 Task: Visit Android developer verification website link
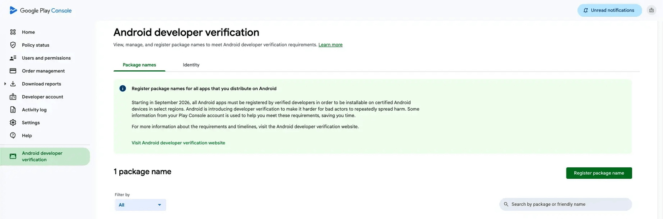point(178,143)
